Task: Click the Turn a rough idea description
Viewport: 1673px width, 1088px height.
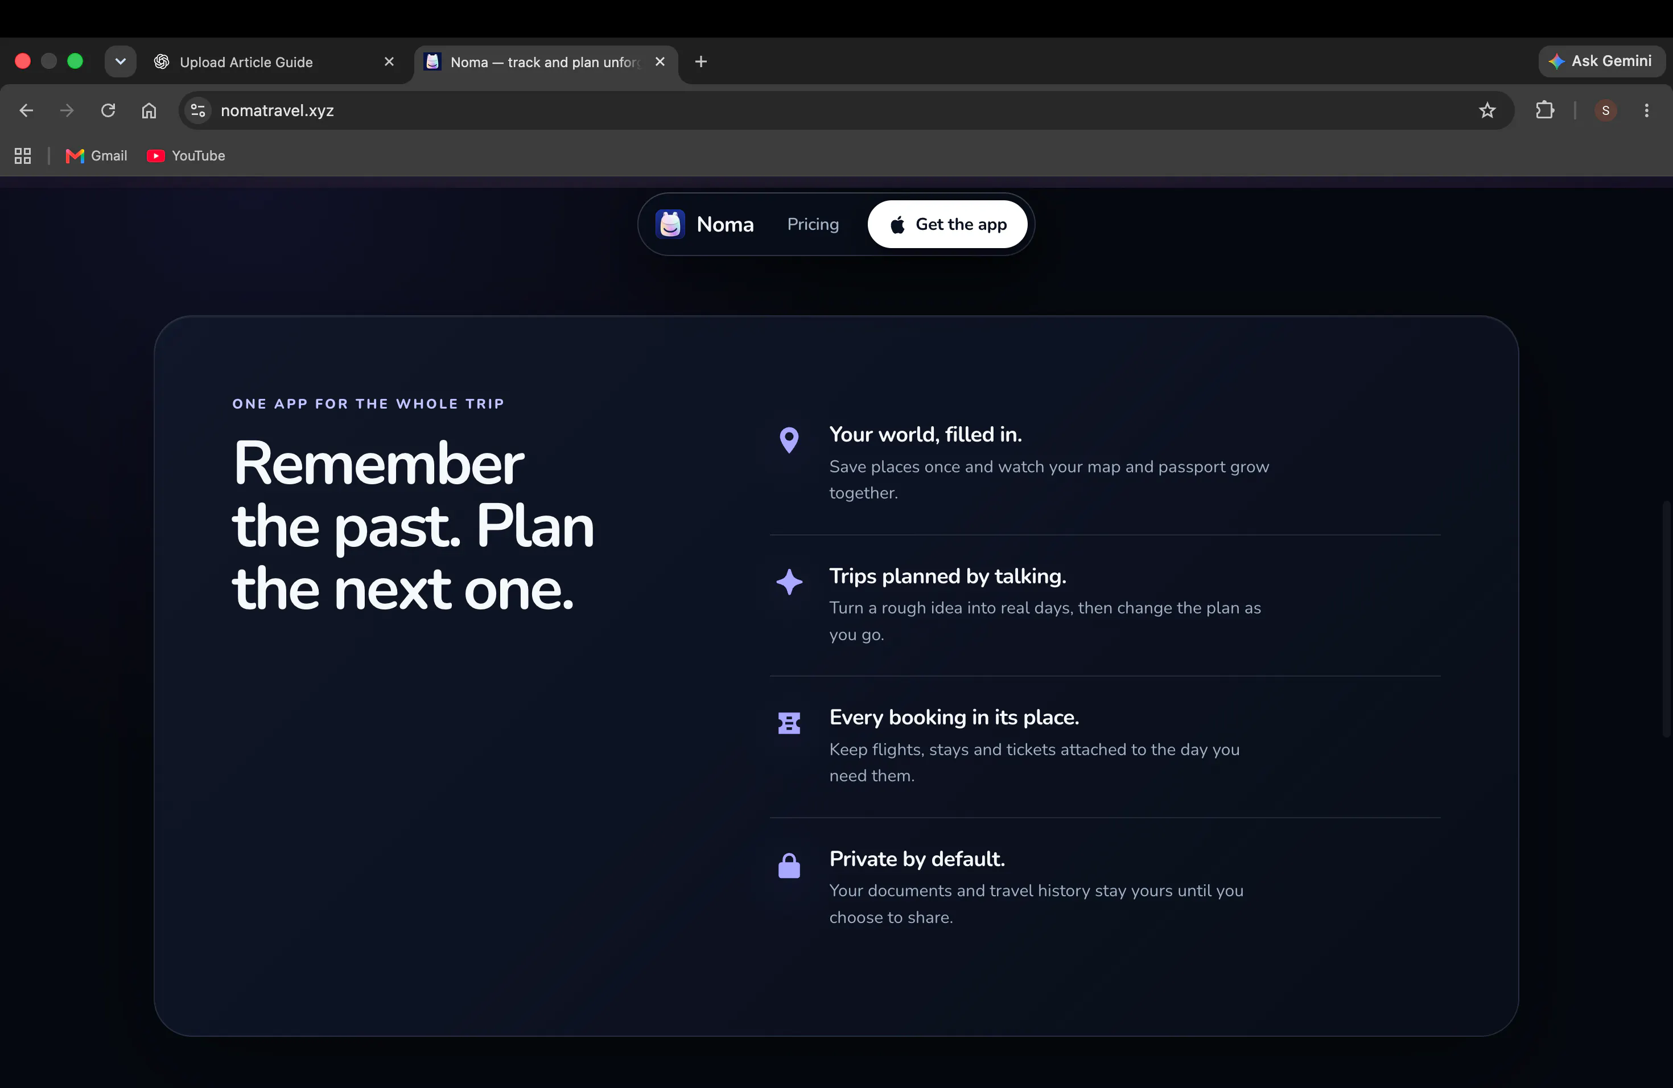Action: click(x=1045, y=621)
